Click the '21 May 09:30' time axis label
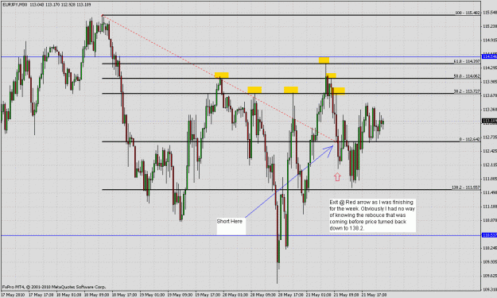 [x=346, y=295]
